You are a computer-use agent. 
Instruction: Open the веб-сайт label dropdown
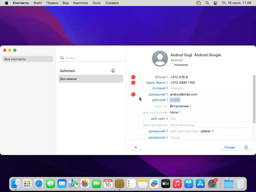point(159,119)
